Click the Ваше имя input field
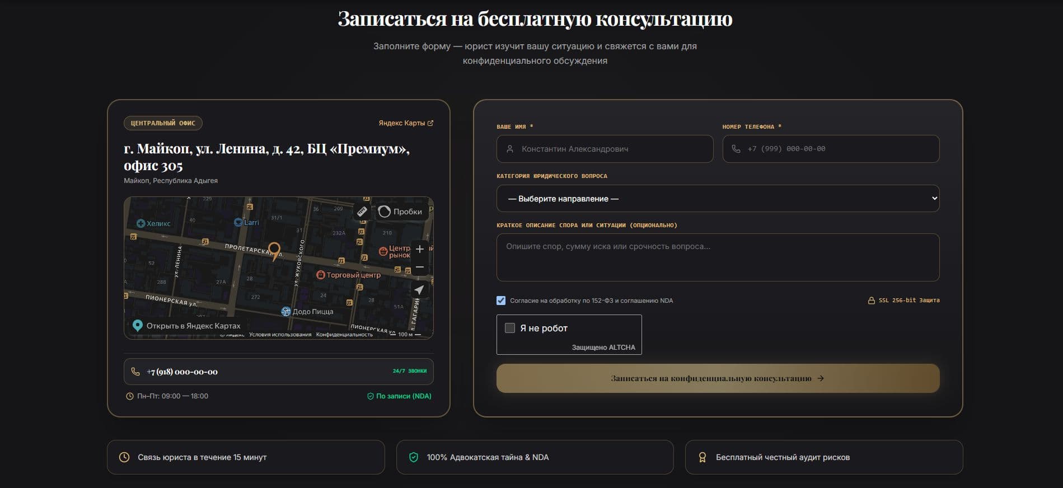This screenshot has height=488, width=1063. coord(605,149)
